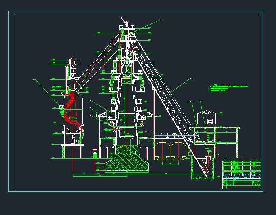Click the skip pit below right building
Image resolution: width=276 pixels, height=215 pixels.
[x=203, y=167]
